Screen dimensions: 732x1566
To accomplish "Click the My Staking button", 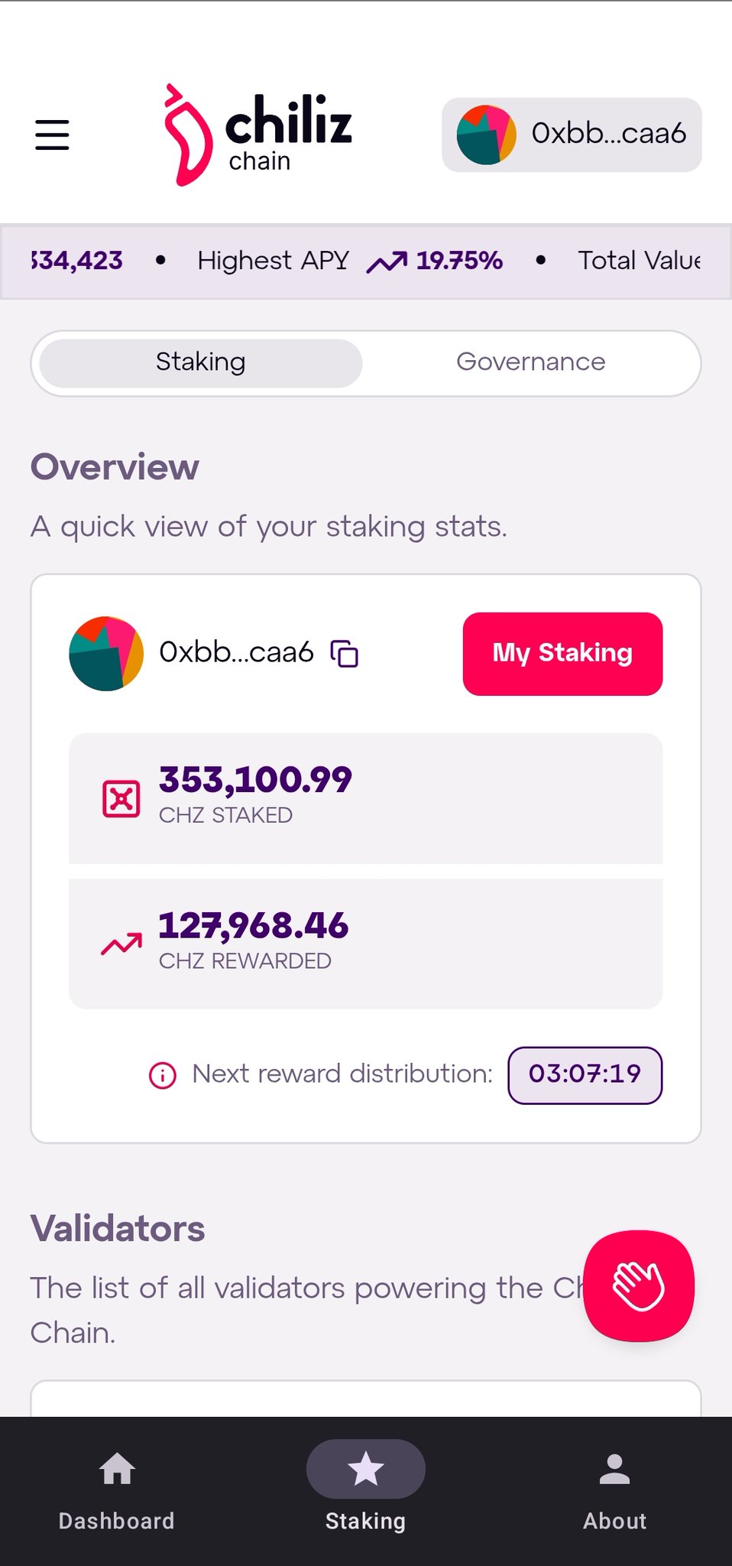I will click(562, 654).
